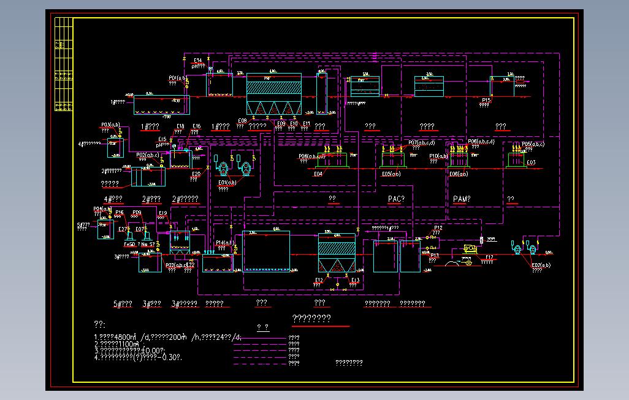Select the P09 pump label
The image size is (629, 400).
coord(137,212)
